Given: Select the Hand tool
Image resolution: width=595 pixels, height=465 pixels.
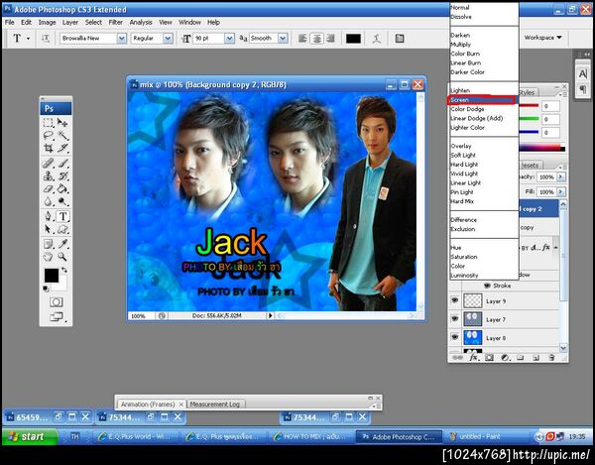Looking at the screenshot, I should point(49,257).
